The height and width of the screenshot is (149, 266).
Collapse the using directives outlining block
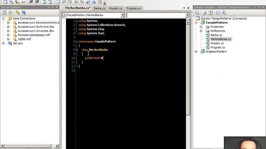pos(76,21)
